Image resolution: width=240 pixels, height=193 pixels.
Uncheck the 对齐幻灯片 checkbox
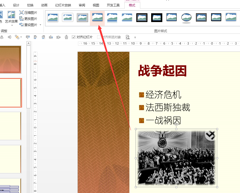coord(73,37)
